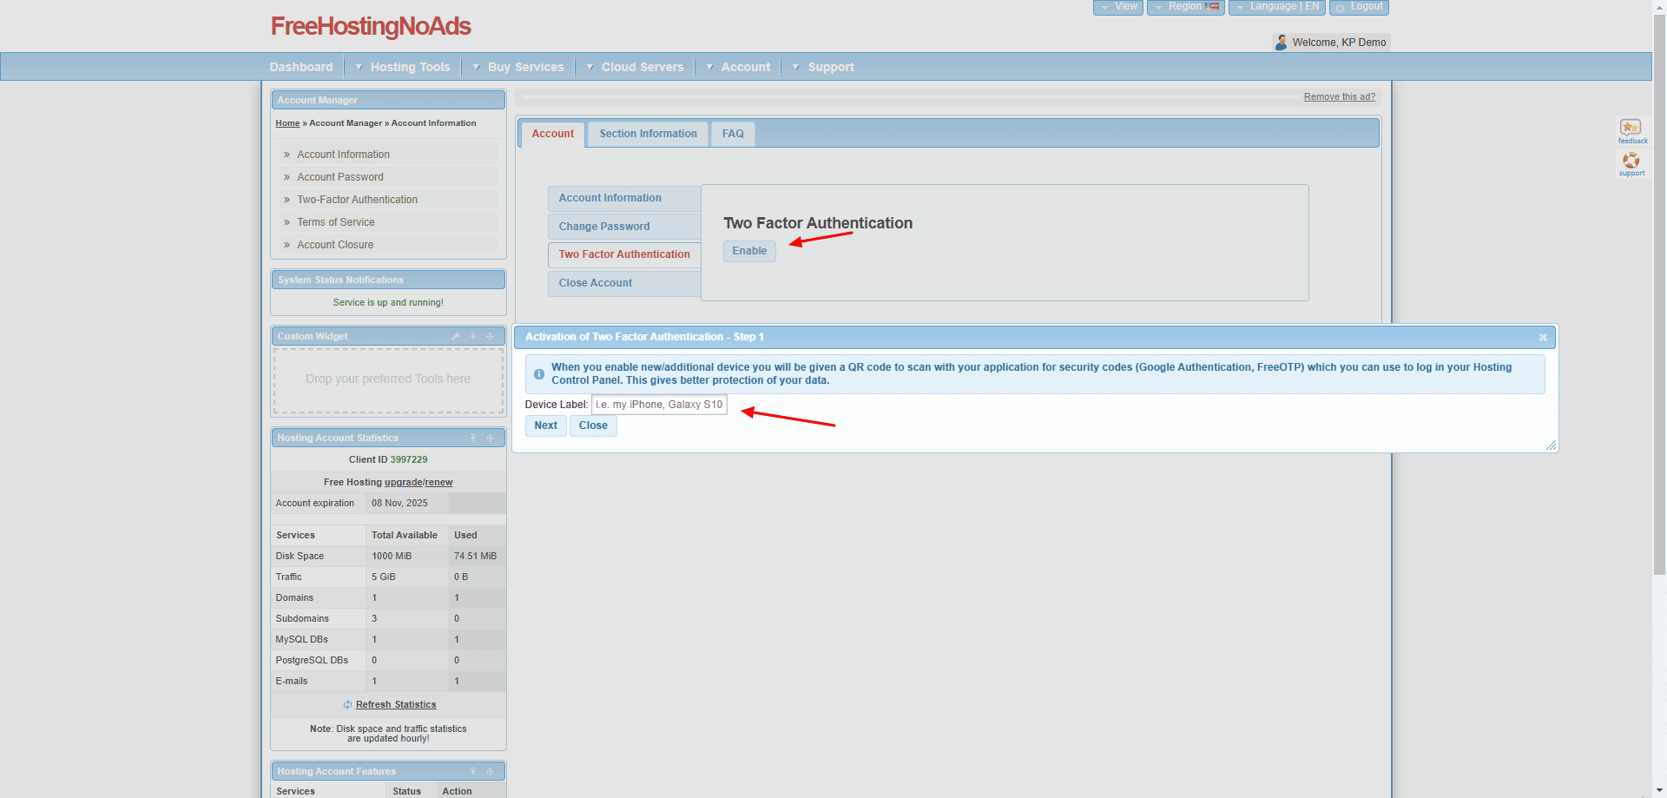Click the Device Label input field
Image resolution: width=1667 pixels, height=798 pixels.
tap(659, 405)
